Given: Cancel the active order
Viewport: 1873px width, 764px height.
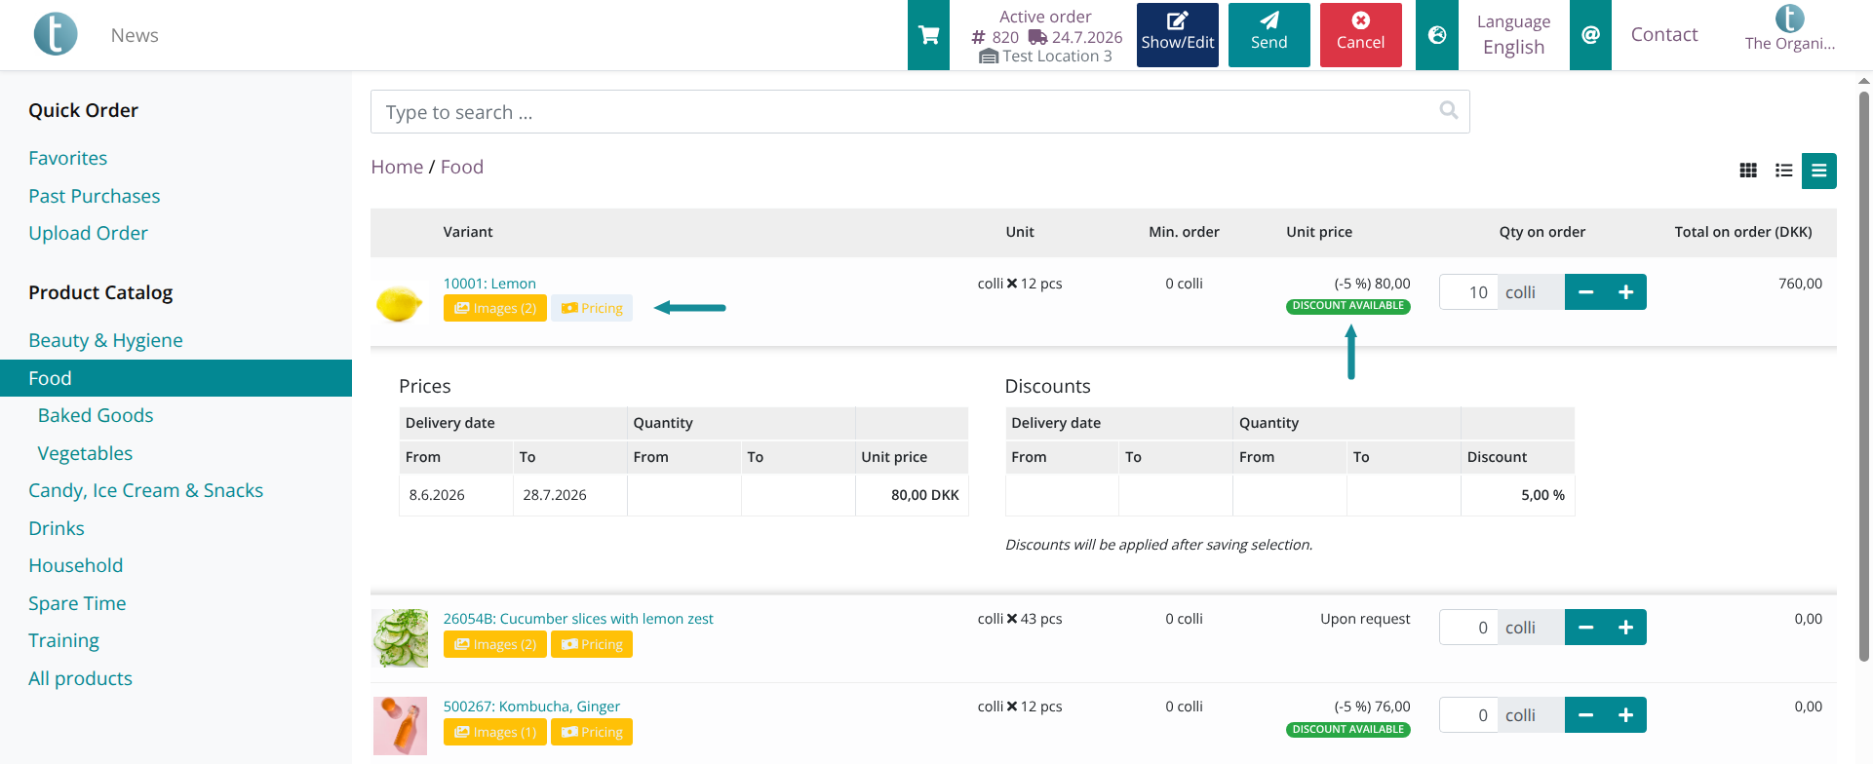Looking at the screenshot, I should coord(1360,34).
